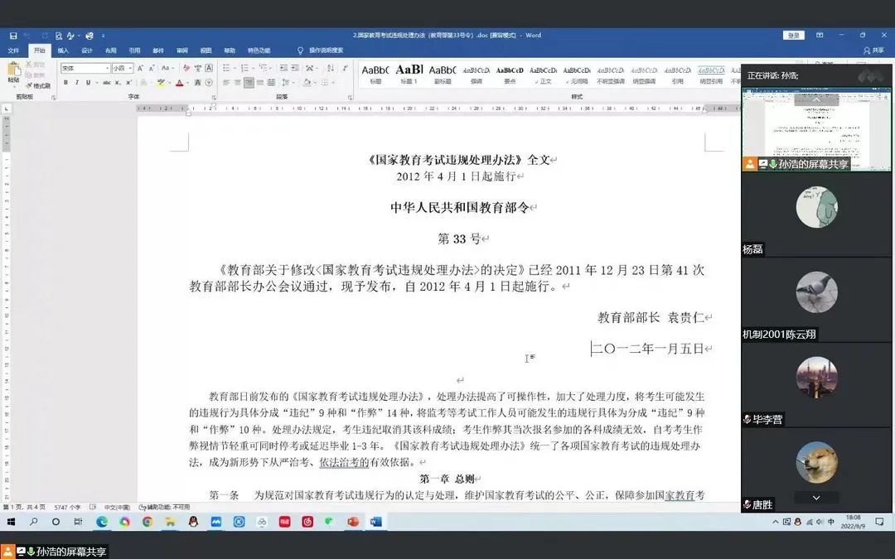
Task: Switch to the 审阅 (Review) tab
Action: click(x=182, y=51)
